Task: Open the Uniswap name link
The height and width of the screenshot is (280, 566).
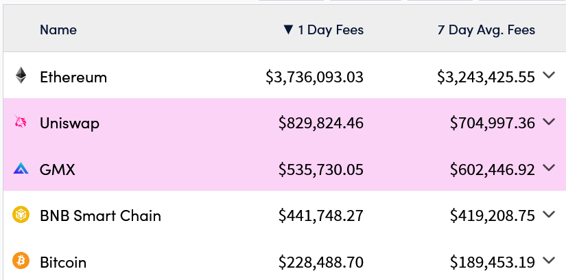Action: (70, 124)
